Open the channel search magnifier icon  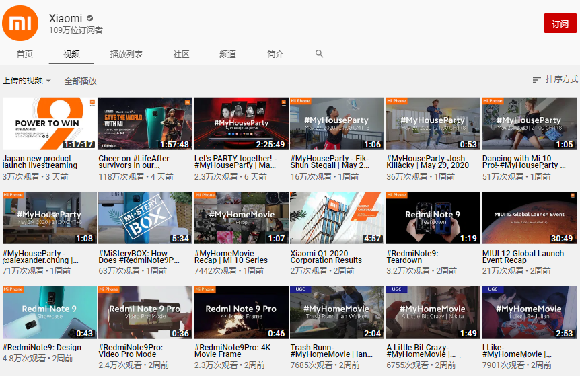[x=319, y=54]
